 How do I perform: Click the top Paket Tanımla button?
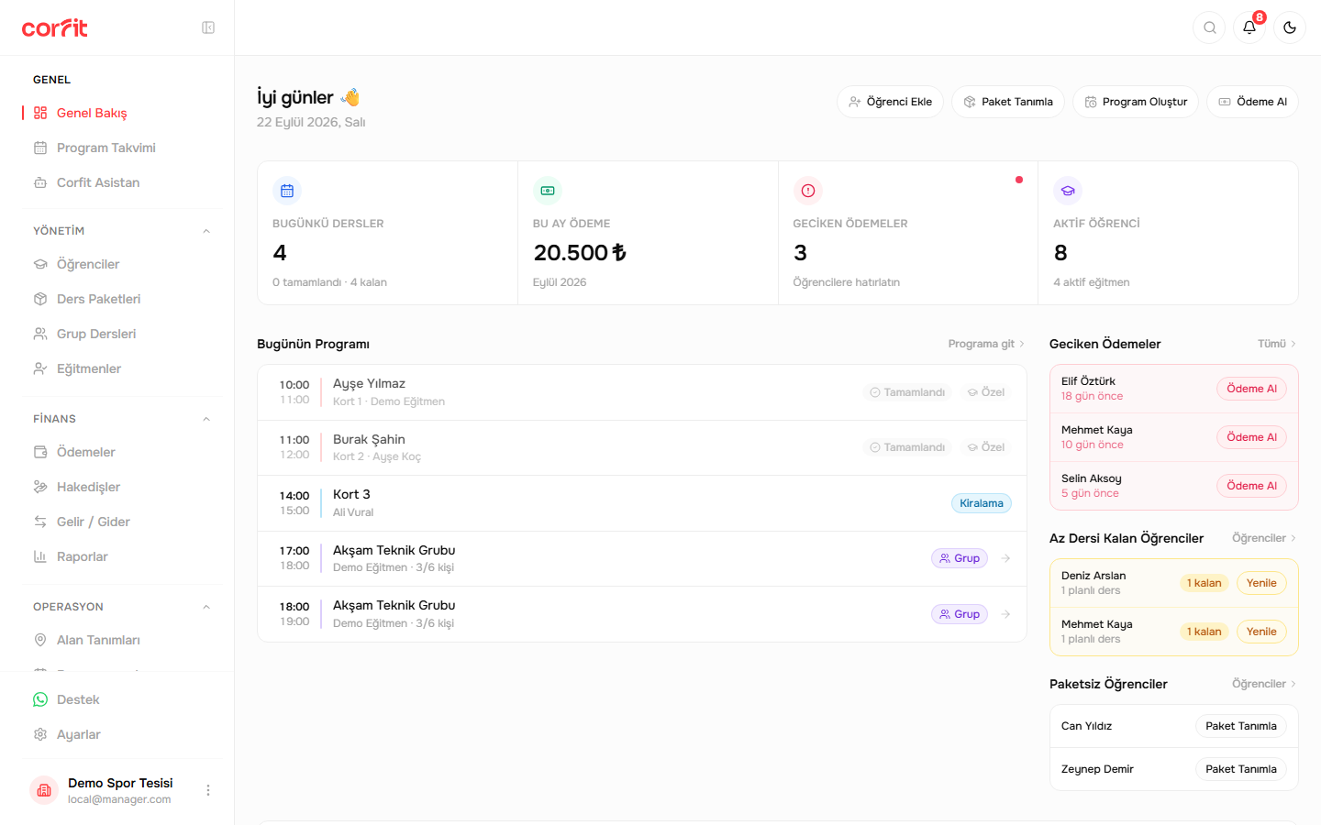pos(1008,102)
